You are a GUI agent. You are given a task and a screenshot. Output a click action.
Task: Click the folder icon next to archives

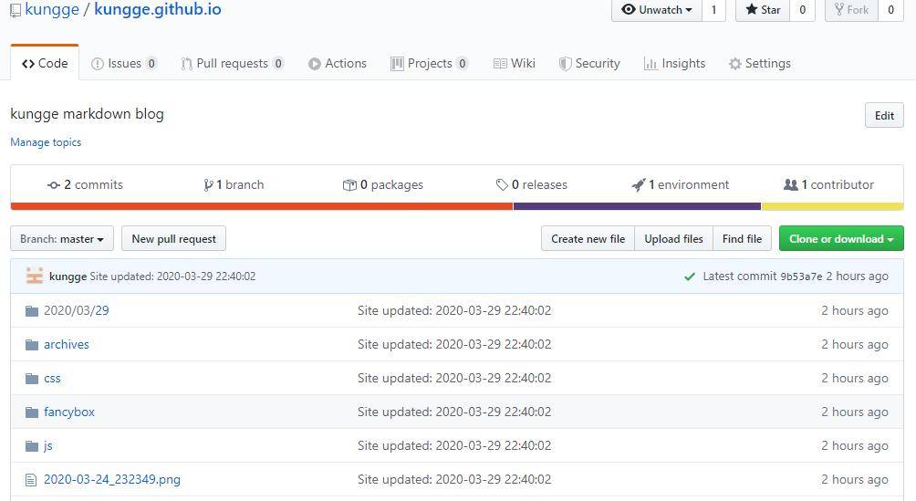pyautogui.click(x=32, y=344)
